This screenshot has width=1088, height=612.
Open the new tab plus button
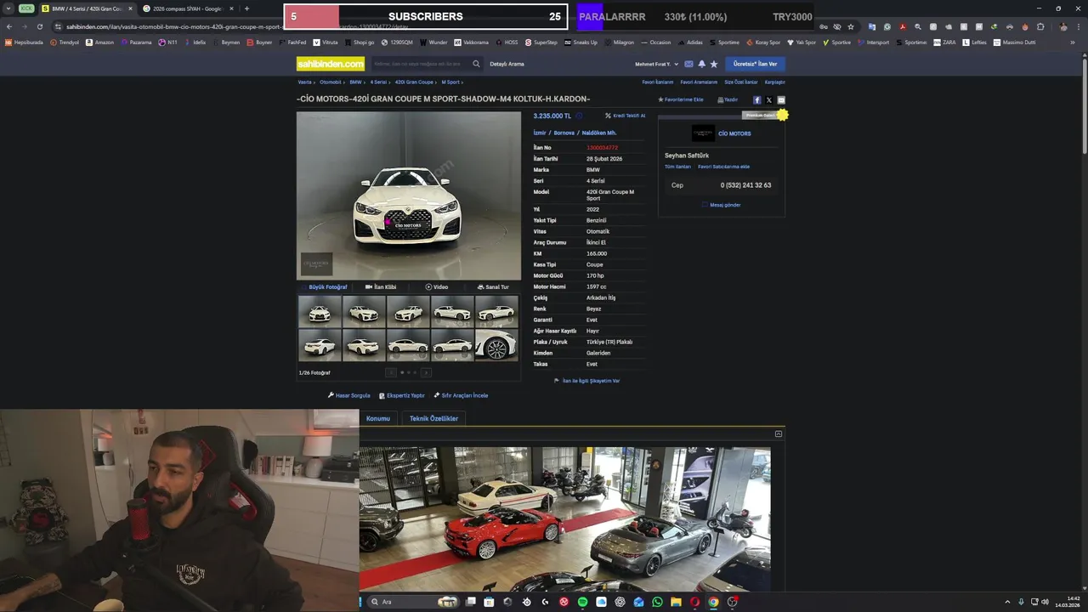(246, 8)
